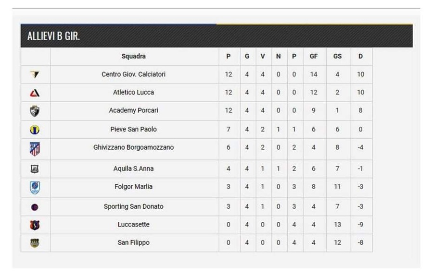Open the Atletico Lucca team name link
The image size is (433, 276).
pyautogui.click(x=133, y=92)
